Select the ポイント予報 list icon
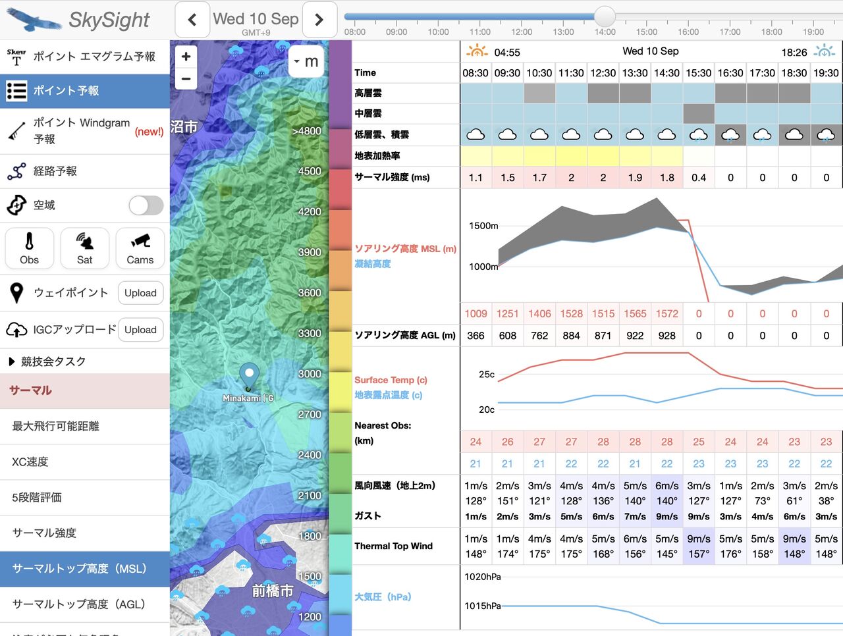The width and height of the screenshot is (843, 636). (16, 91)
